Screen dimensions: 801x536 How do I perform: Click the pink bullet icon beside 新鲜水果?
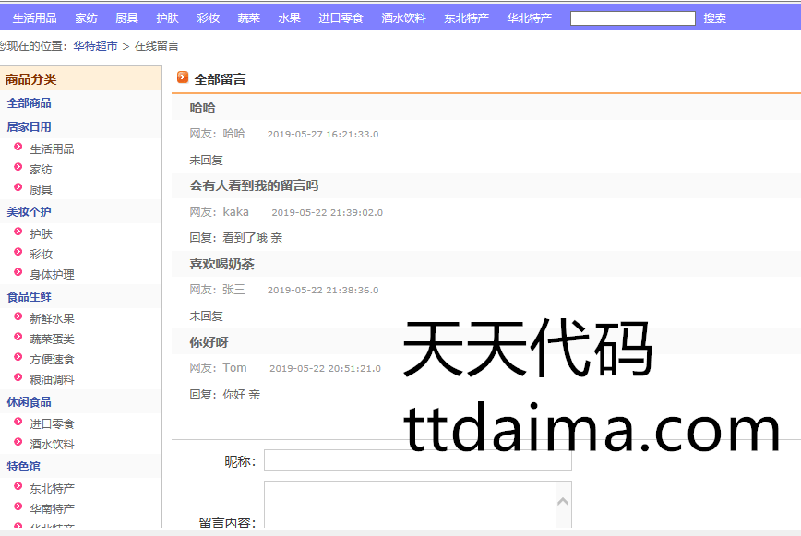click(x=18, y=317)
